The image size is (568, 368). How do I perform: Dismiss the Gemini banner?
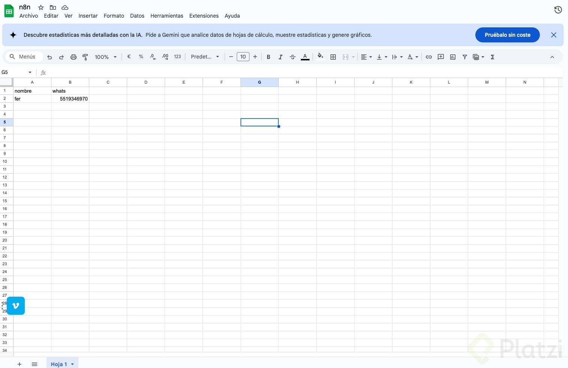click(553, 35)
